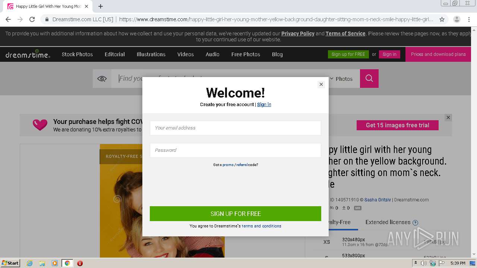
Task: Open the Photos search category dropdown
Action: 341,79
